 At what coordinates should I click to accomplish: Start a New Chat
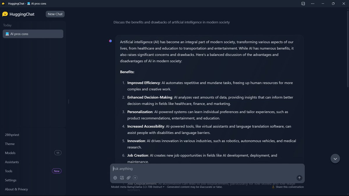(55, 14)
